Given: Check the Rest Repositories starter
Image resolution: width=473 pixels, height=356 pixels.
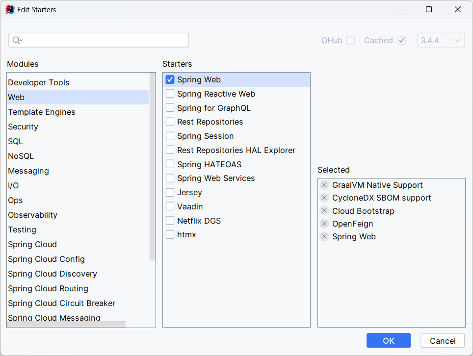Looking at the screenshot, I should (x=170, y=122).
